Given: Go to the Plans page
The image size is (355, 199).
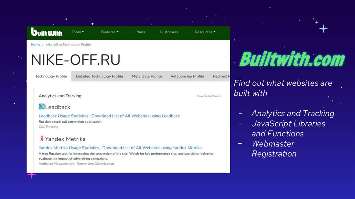Looking at the screenshot, I should pos(140,32).
